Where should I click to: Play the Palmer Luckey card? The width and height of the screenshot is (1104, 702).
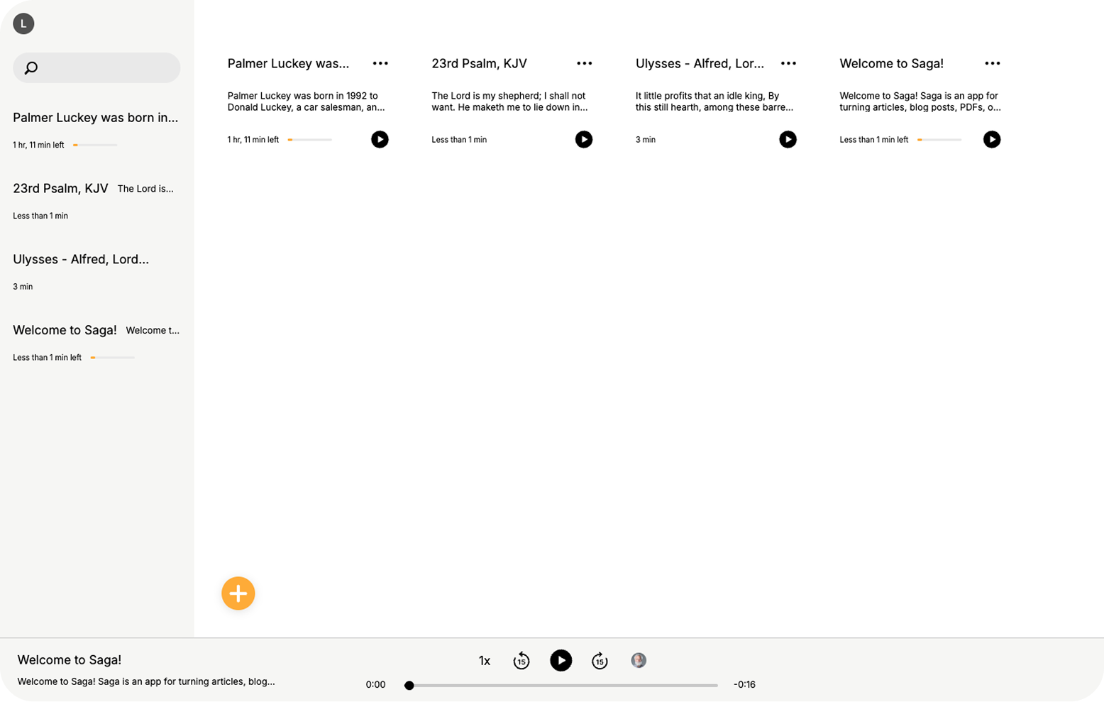pyautogui.click(x=380, y=139)
